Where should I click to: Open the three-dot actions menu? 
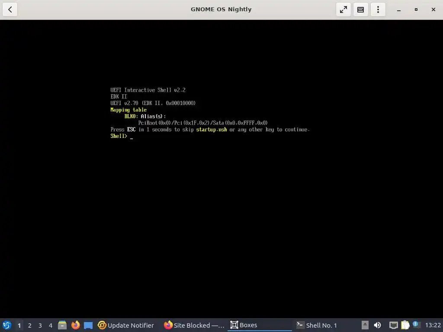pyautogui.click(x=378, y=10)
